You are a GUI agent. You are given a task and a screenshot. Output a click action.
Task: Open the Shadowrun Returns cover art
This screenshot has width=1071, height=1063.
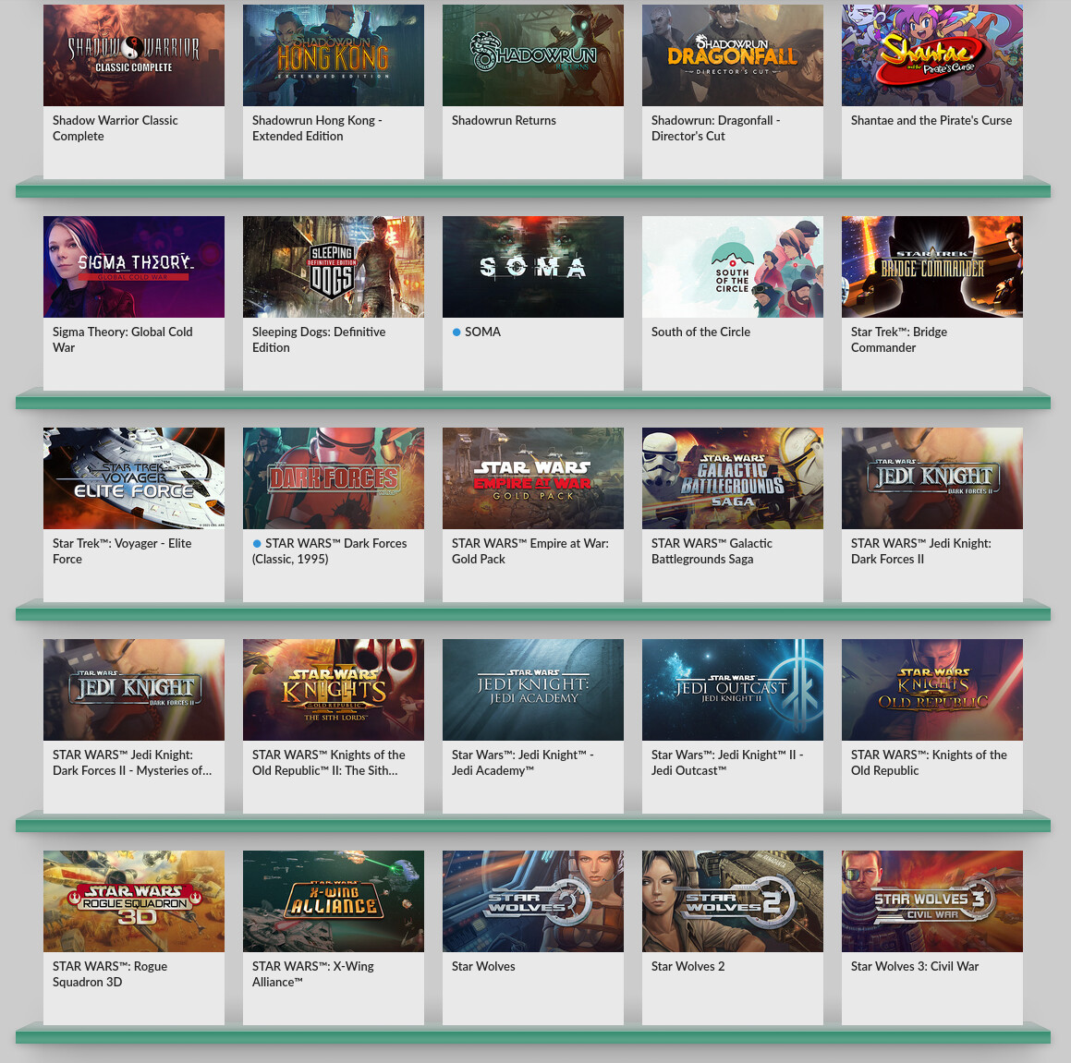pos(532,55)
